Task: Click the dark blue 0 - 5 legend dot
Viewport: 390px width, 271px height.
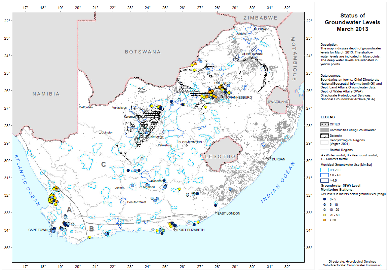Action: tap(325, 199)
